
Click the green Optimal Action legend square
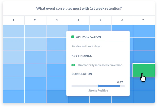pos(73,37)
